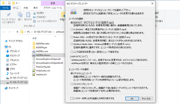Close the AG-デスクトップレコーダー dialog
Image resolution: width=180 pixels, height=104 pixels.
click(152, 4)
